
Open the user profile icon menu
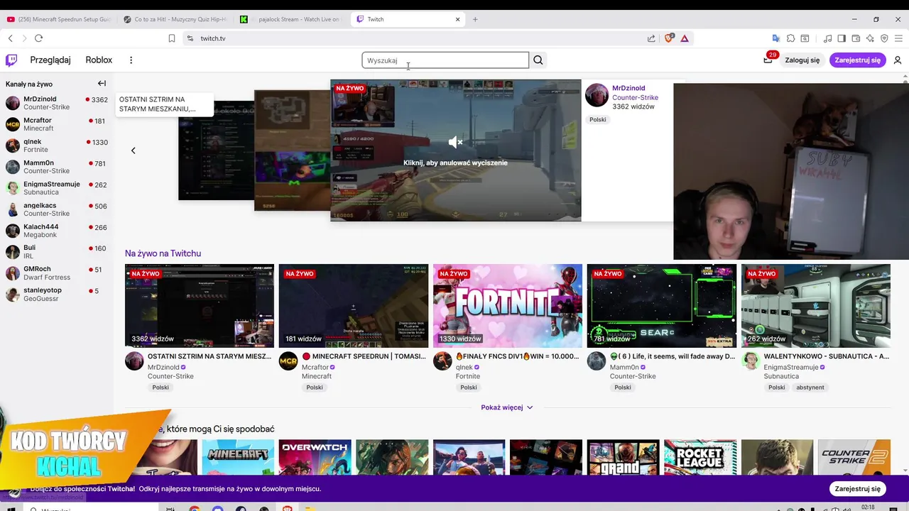point(898,60)
